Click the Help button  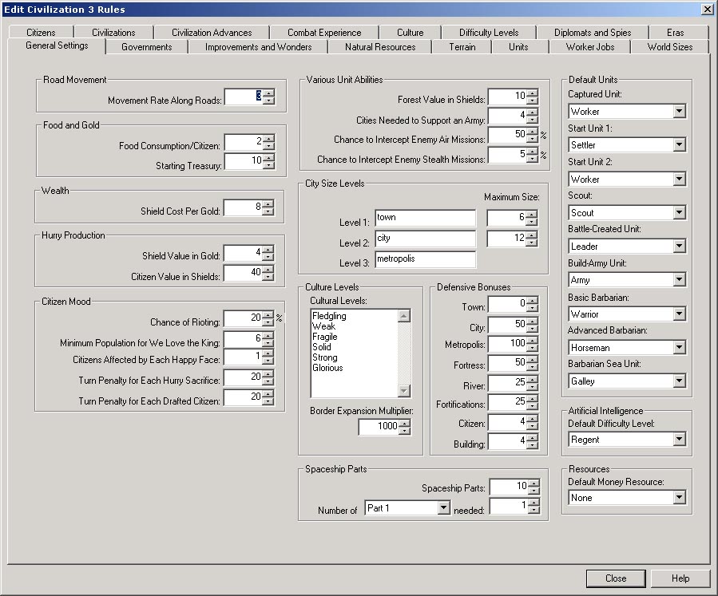coord(680,578)
